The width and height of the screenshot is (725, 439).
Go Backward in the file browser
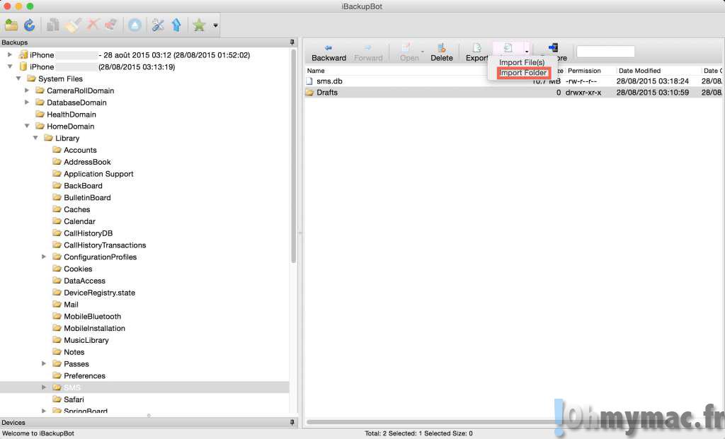click(x=329, y=52)
